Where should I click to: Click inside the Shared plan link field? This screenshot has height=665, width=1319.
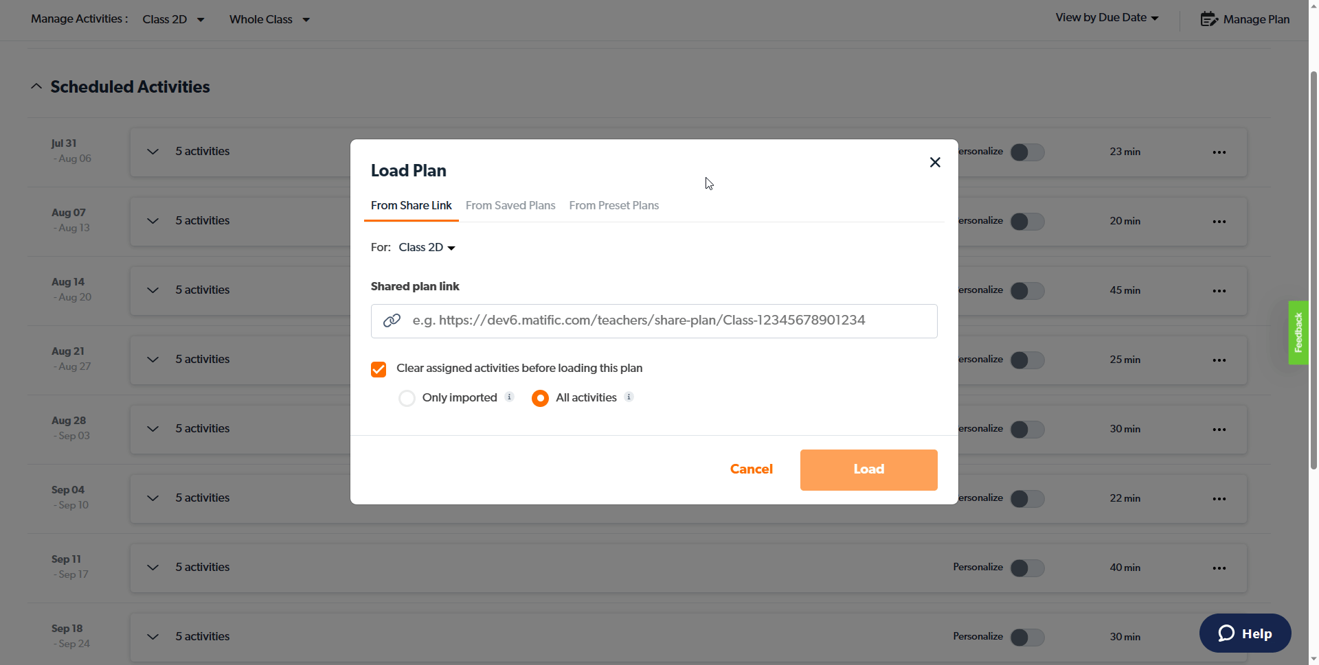tap(653, 320)
